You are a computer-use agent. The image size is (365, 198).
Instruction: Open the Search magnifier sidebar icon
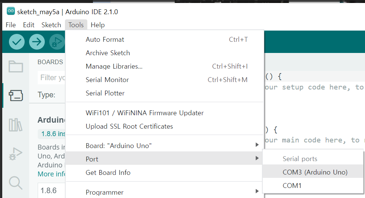point(16,183)
